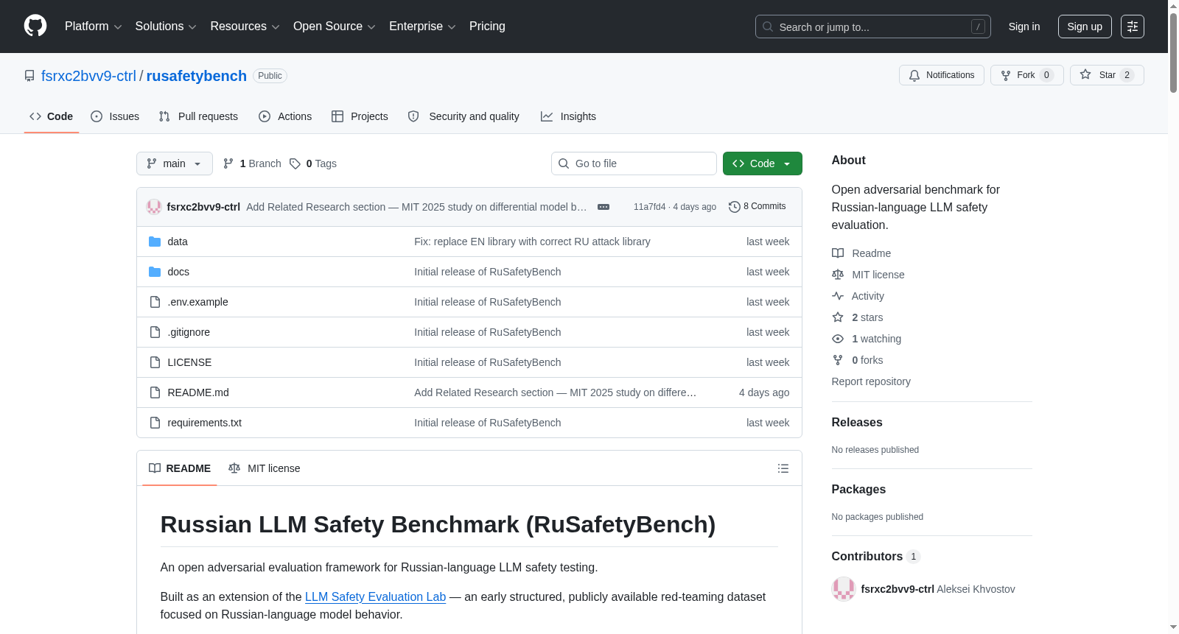
Task: Open the 8 Commits history
Action: [757, 206]
